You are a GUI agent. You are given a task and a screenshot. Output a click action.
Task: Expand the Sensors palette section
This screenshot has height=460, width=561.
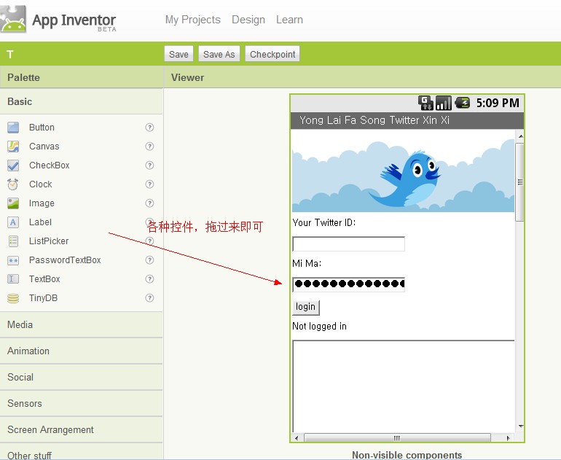81,403
